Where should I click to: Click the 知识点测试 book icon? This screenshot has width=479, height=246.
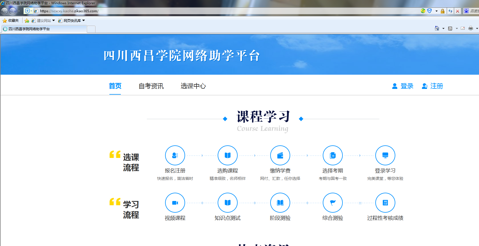point(228,203)
